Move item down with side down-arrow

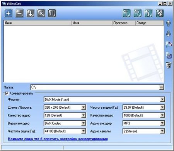(x=168, y=34)
